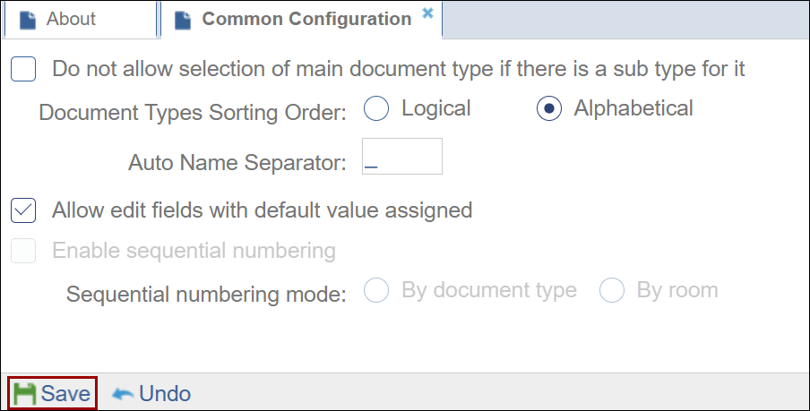This screenshot has width=810, height=411.
Task: Switch to the About tab
Action: pos(71,19)
